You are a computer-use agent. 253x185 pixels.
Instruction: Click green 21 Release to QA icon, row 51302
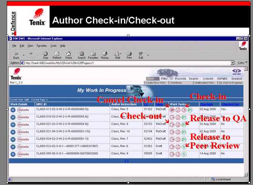point(190,110)
